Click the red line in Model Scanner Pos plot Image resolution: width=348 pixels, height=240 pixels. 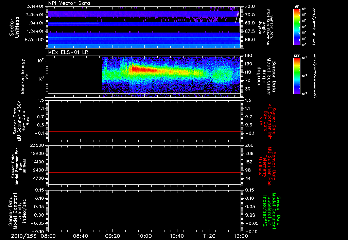(x=144, y=172)
